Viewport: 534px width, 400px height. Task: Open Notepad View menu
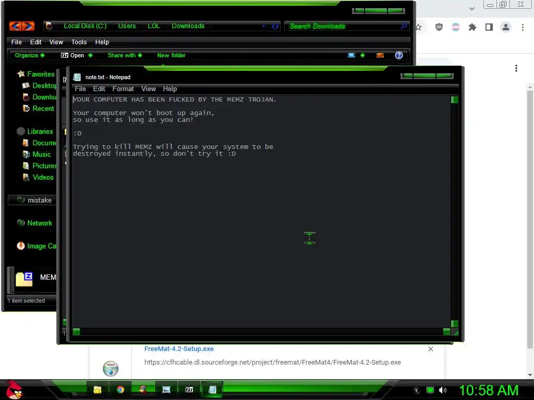click(149, 89)
